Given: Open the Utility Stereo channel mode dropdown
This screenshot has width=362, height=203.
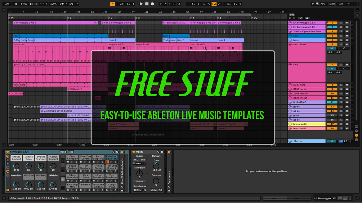Looking at the screenshot, I should 139,163.
